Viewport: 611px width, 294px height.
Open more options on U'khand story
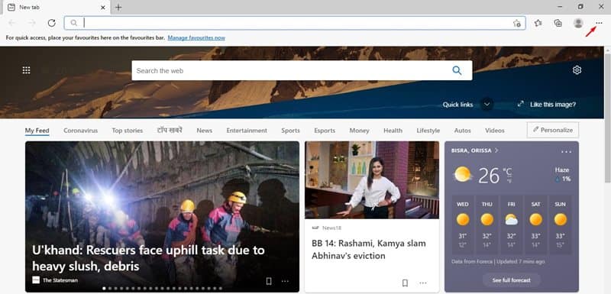pos(285,281)
